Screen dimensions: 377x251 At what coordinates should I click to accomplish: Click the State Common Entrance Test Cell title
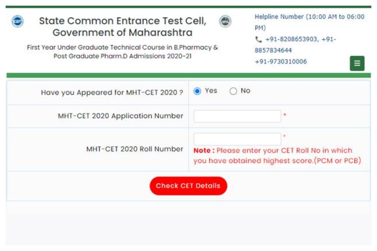tap(123, 21)
